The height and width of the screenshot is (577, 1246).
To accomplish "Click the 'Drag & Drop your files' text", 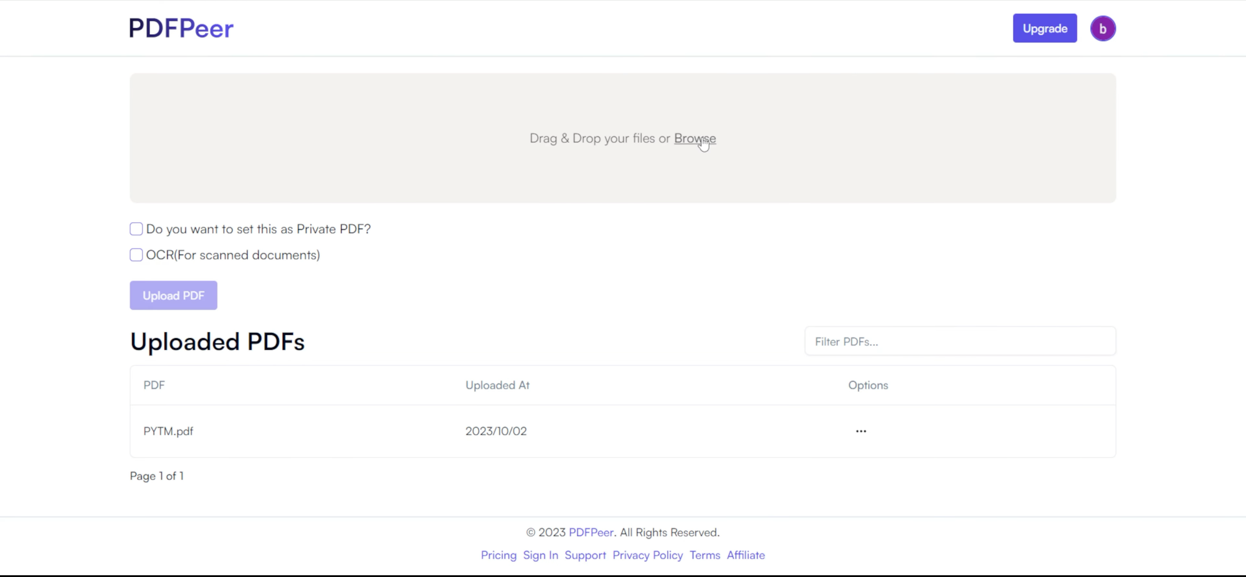I will click(592, 138).
